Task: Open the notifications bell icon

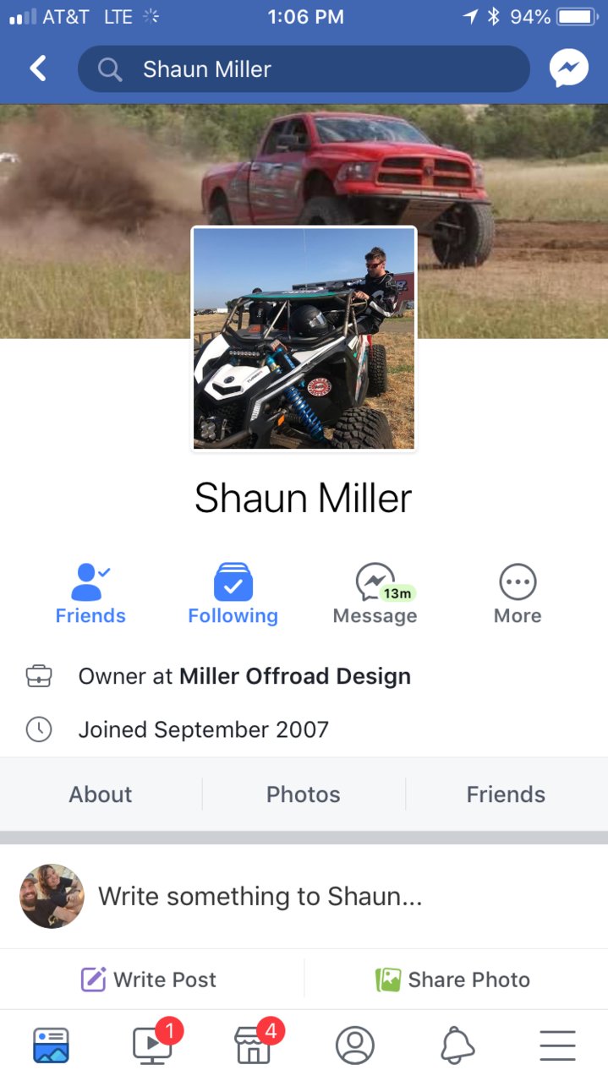Action: pos(457,1046)
